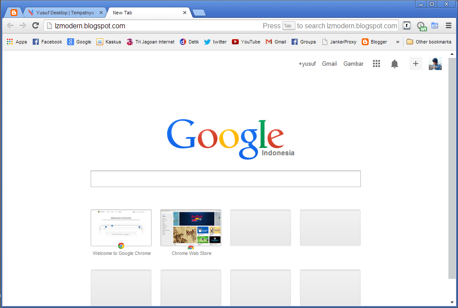Image resolution: width=458 pixels, height=308 pixels.
Task: Minimize the Chrome window
Action: click(421, 4)
